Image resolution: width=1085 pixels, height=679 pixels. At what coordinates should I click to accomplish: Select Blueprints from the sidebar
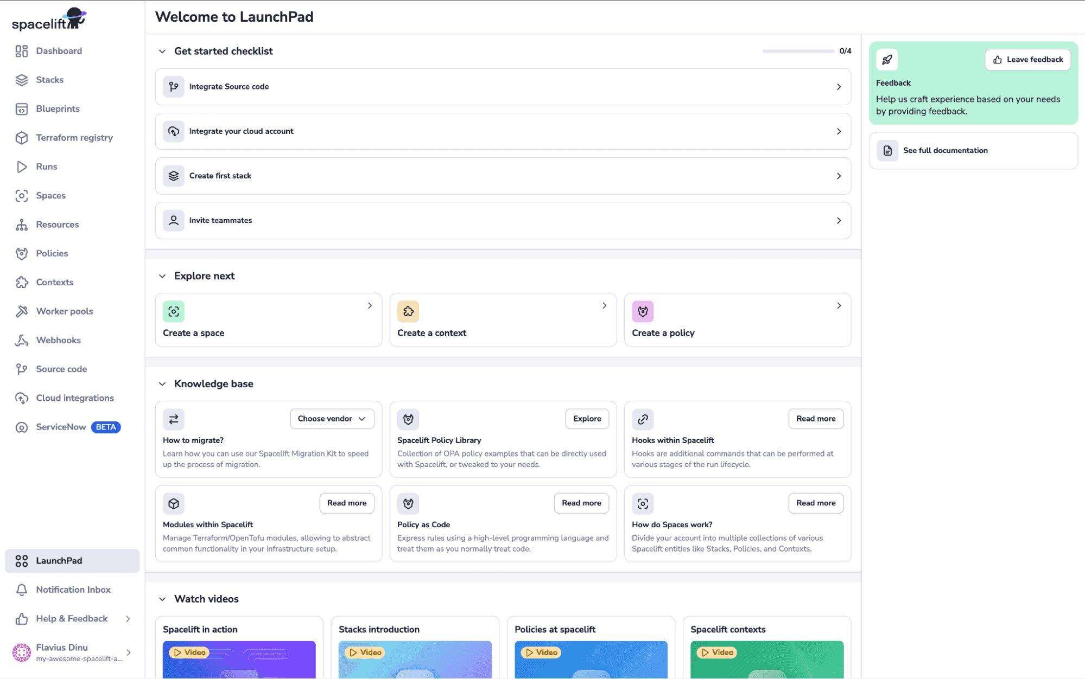(58, 108)
